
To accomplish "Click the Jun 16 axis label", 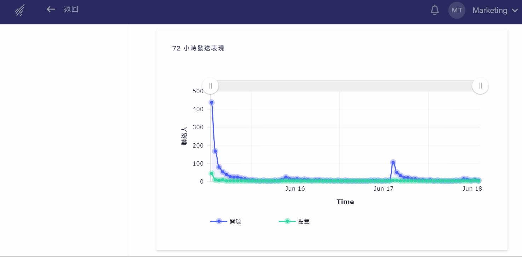I will tap(295, 189).
